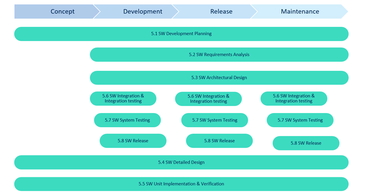
Task: Select the middle 5.7 SW System Testing box
Action: pos(215,120)
